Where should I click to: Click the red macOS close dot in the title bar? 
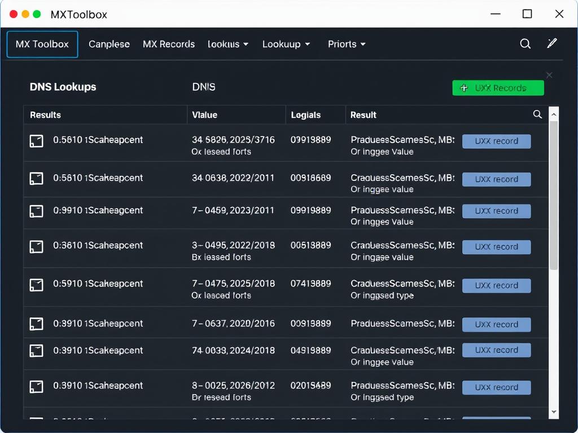point(14,14)
